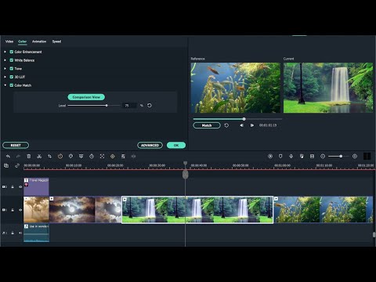
Task: Click the Level percentage input field
Action: point(129,106)
